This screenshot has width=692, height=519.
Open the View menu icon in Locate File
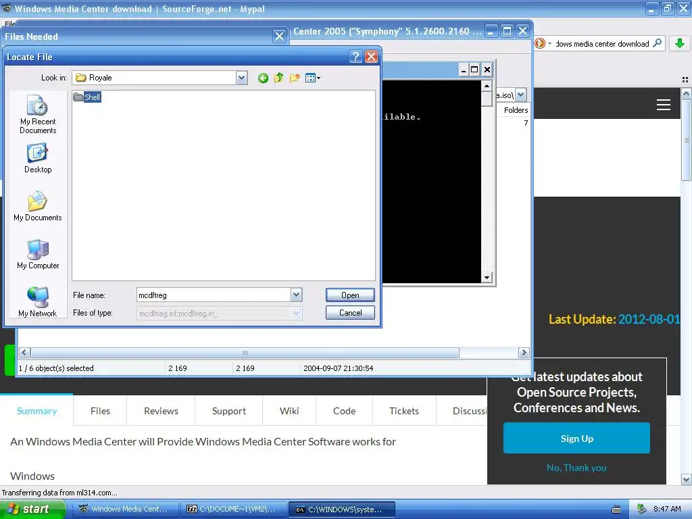pos(312,78)
